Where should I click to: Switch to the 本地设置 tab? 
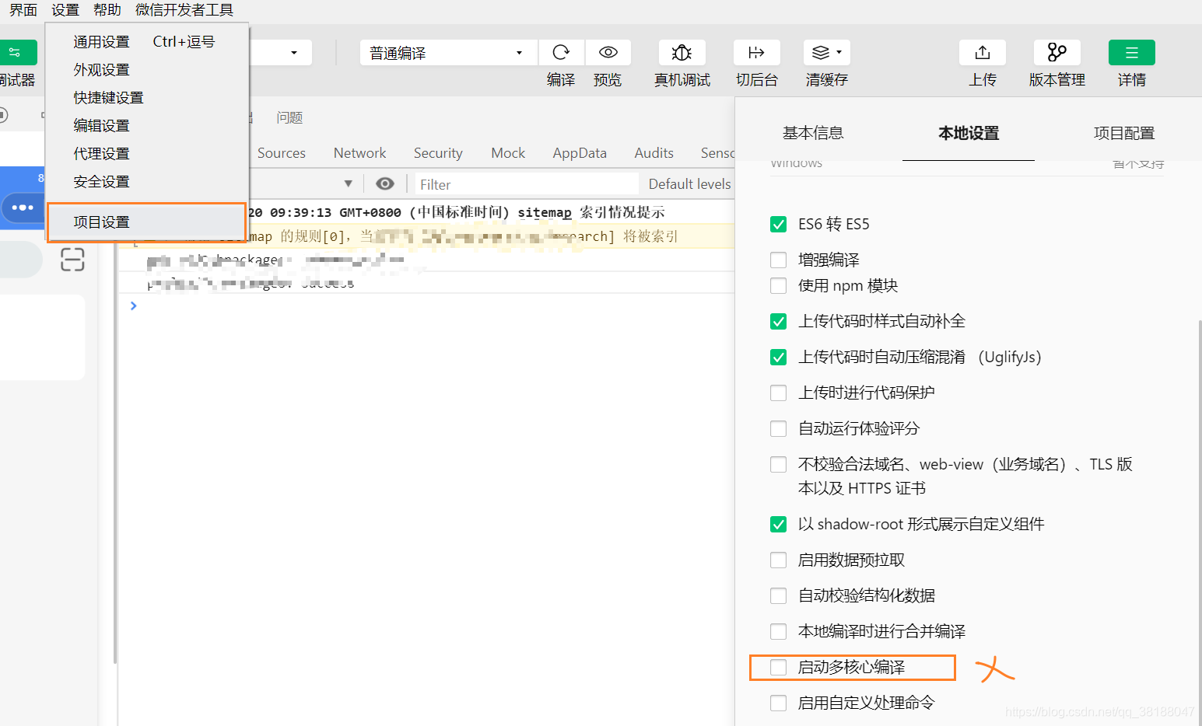coord(969,133)
